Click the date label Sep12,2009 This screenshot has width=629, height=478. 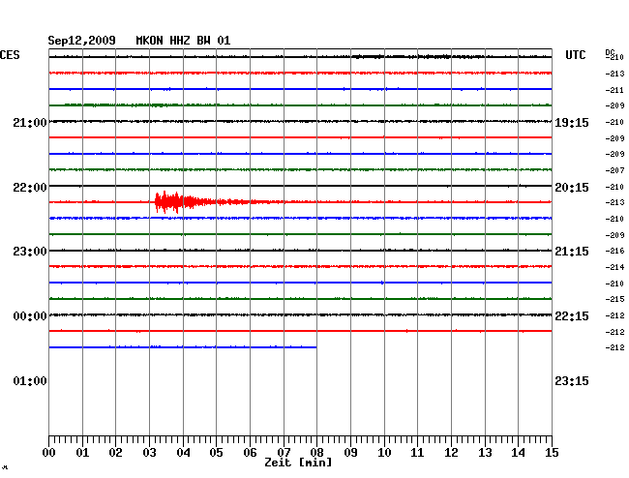(81, 41)
